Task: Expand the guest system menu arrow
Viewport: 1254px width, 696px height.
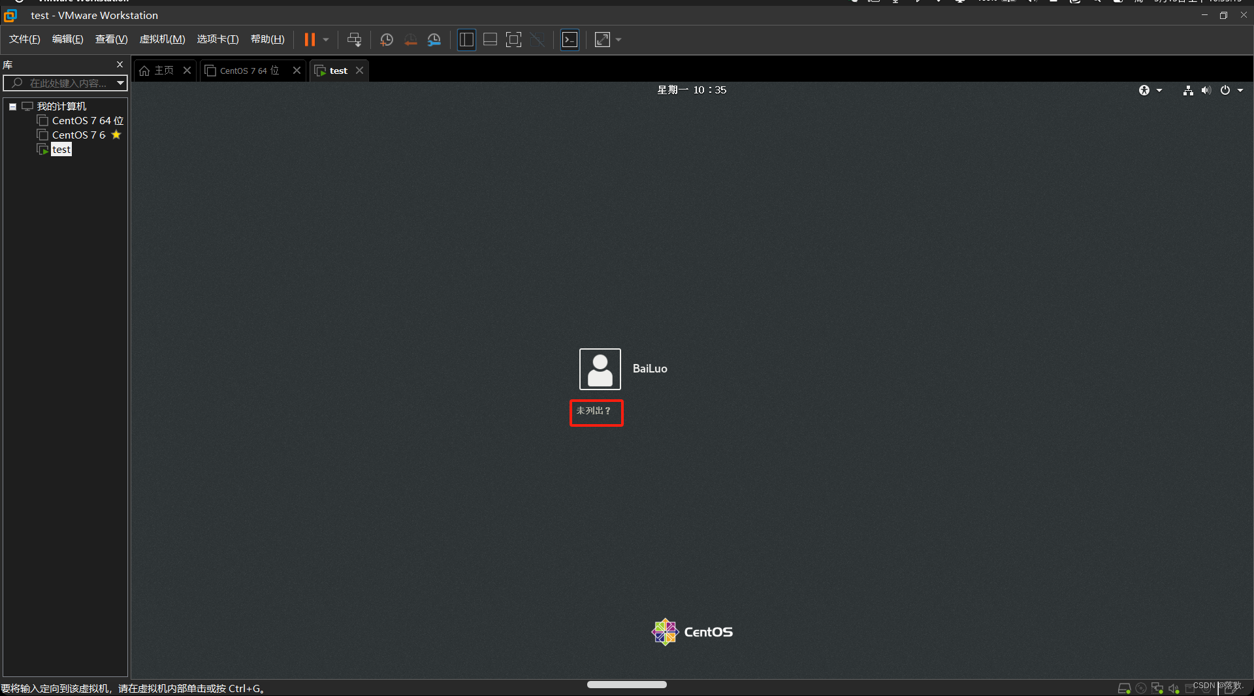Action: tap(1240, 90)
